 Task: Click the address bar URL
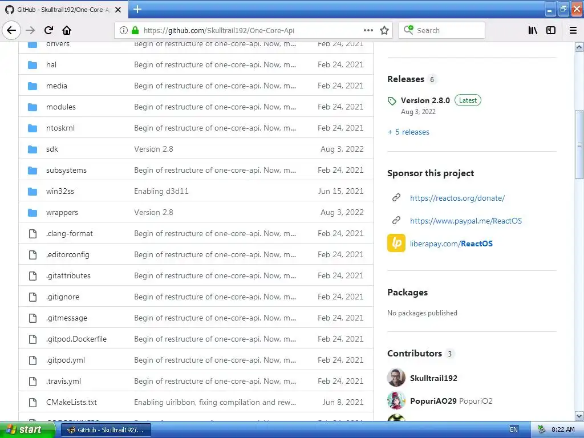click(218, 31)
